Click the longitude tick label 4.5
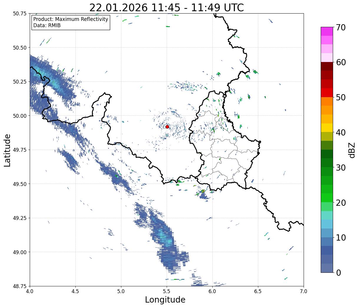 [x=75, y=291]
